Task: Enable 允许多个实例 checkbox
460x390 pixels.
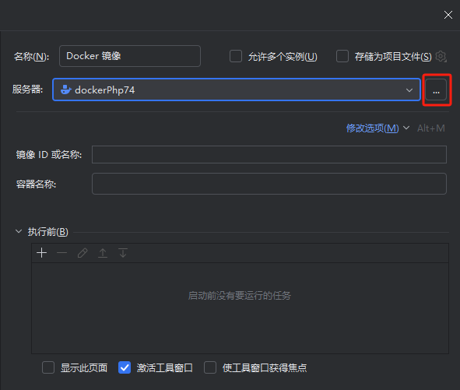Action: coord(236,56)
